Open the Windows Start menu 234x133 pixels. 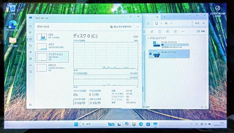(76, 124)
